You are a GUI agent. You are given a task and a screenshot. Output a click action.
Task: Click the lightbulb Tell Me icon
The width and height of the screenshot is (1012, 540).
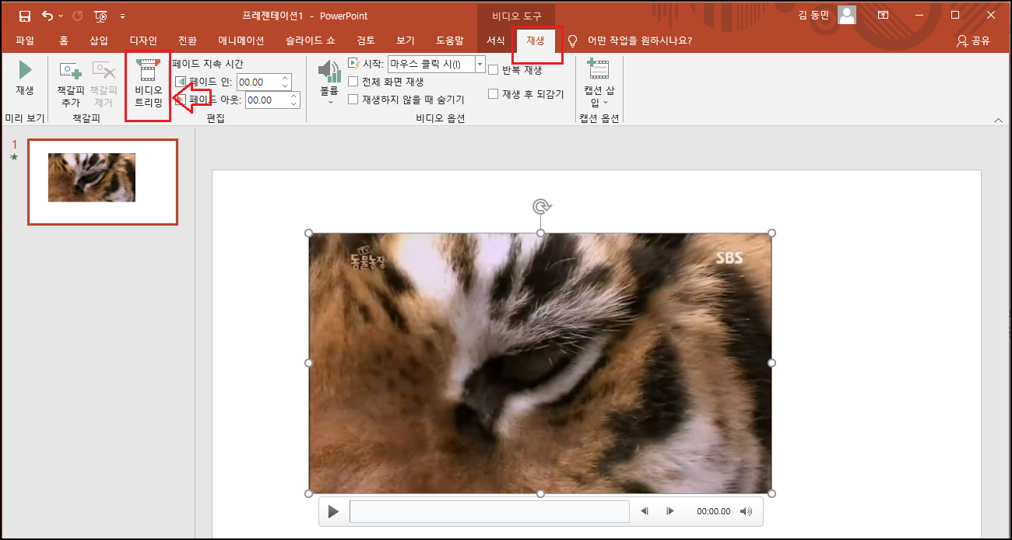point(573,40)
